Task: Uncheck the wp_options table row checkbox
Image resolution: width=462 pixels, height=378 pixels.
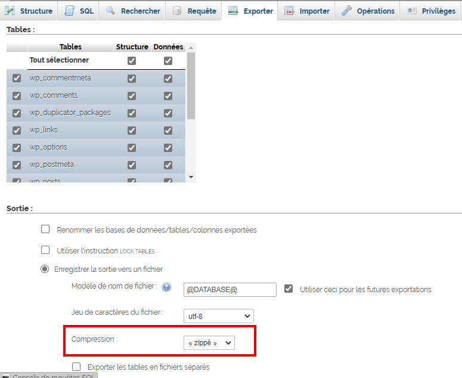Action: point(17,148)
